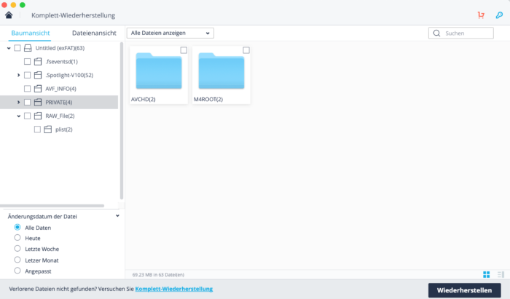Image resolution: width=510 pixels, height=299 pixels.
Task: Switch to grid thumbnail view
Action: (486, 275)
